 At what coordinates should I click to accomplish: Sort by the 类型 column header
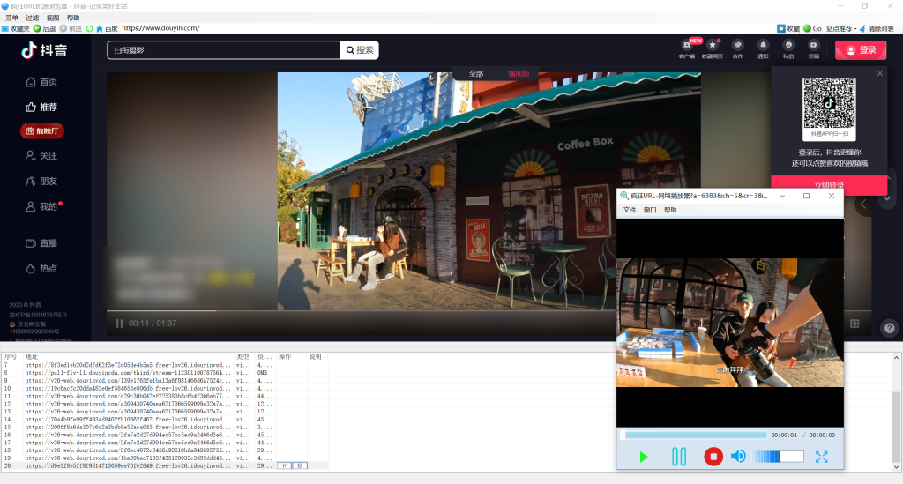244,357
